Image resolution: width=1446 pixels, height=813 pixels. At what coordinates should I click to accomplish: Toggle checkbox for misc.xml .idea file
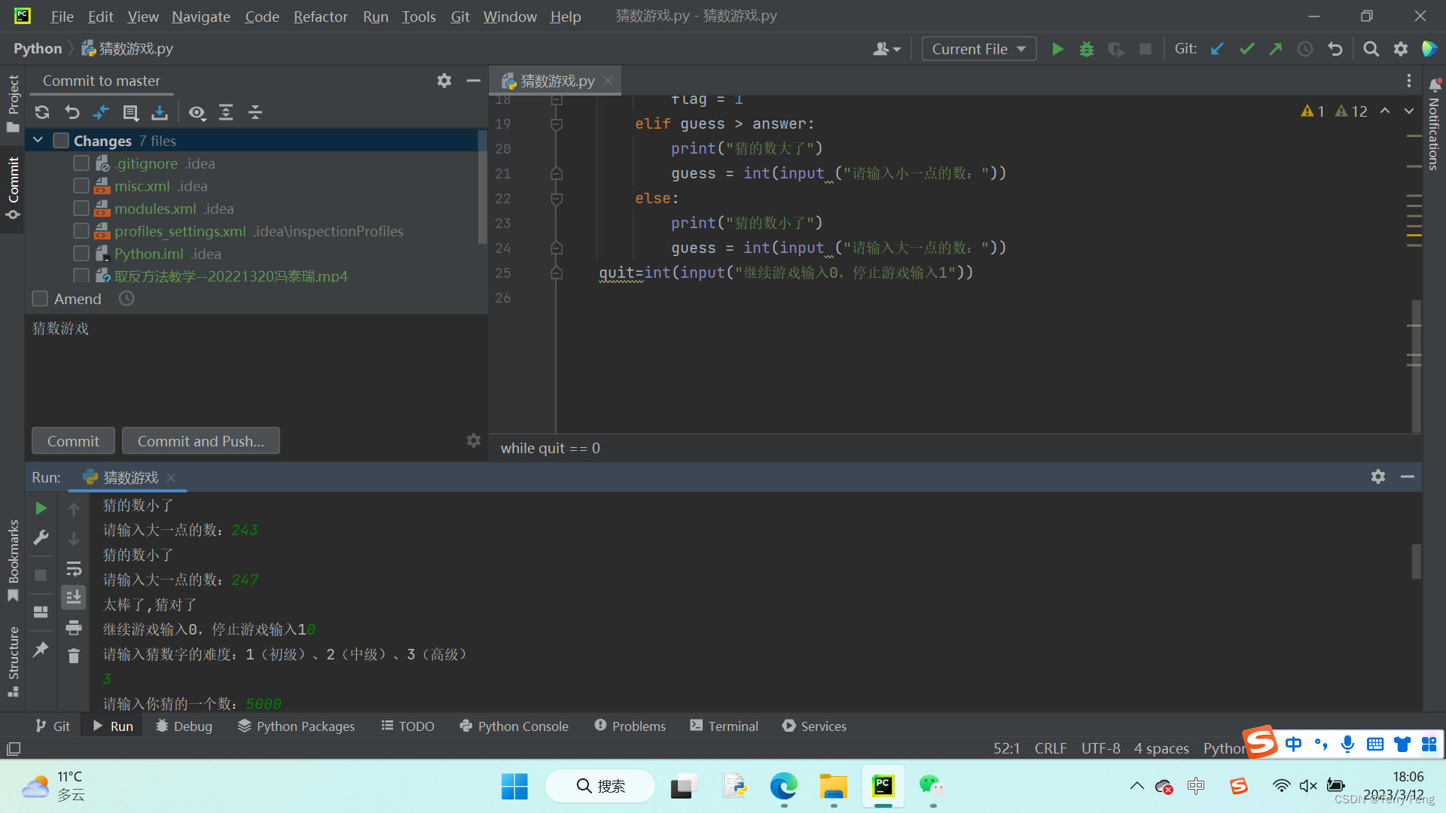click(x=81, y=186)
